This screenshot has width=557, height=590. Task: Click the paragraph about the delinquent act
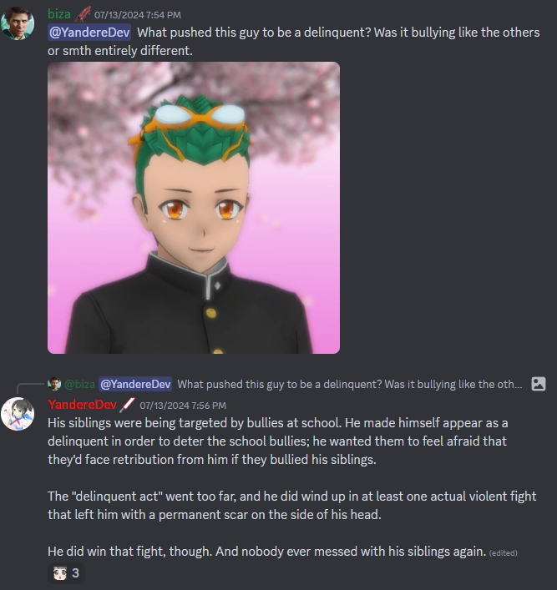click(292, 506)
